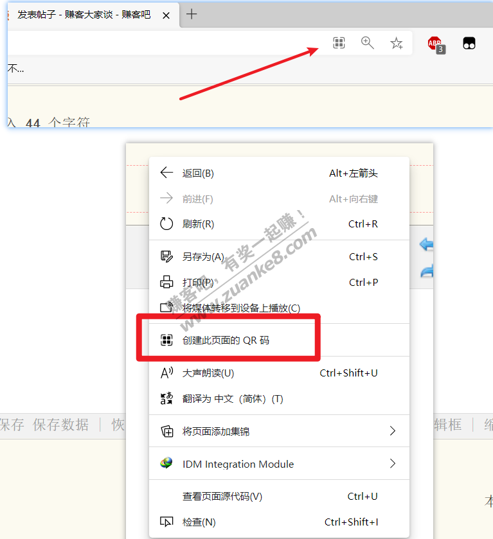
Task: Select 翻译为 中文（简体）(T)
Action: click(x=233, y=399)
